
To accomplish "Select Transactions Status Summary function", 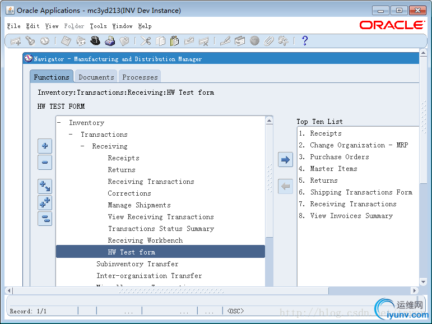I will coord(161,229).
